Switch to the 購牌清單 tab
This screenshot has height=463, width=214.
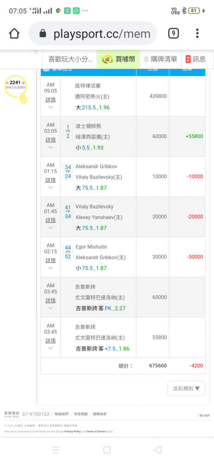(x=160, y=59)
